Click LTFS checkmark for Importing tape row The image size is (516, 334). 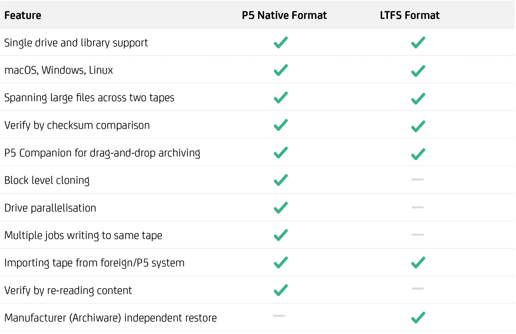418,262
